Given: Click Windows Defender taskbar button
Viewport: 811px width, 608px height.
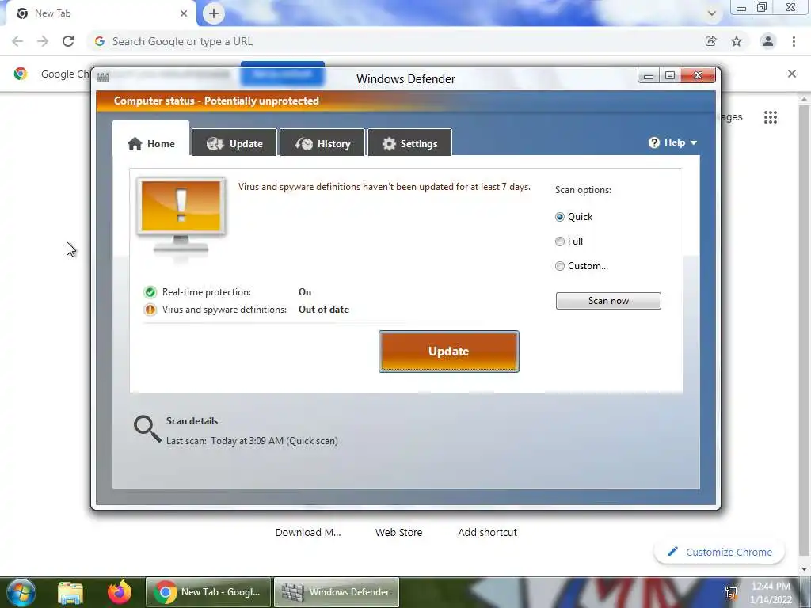Looking at the screenshot, I should coord(336,592).
